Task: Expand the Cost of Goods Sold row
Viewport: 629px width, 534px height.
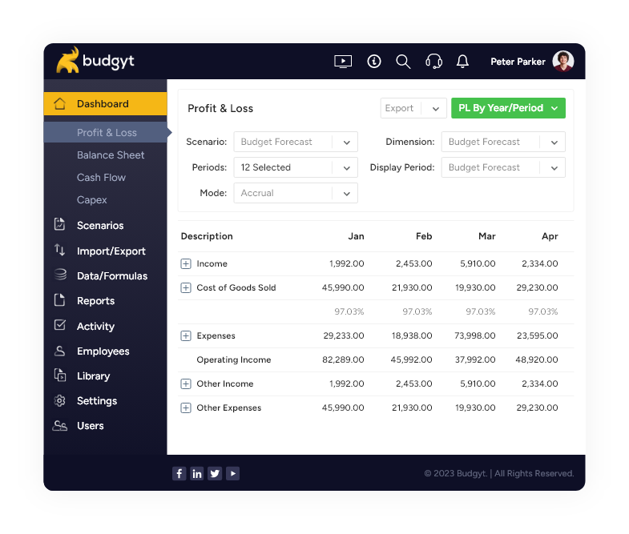Action: coord(186,287)
